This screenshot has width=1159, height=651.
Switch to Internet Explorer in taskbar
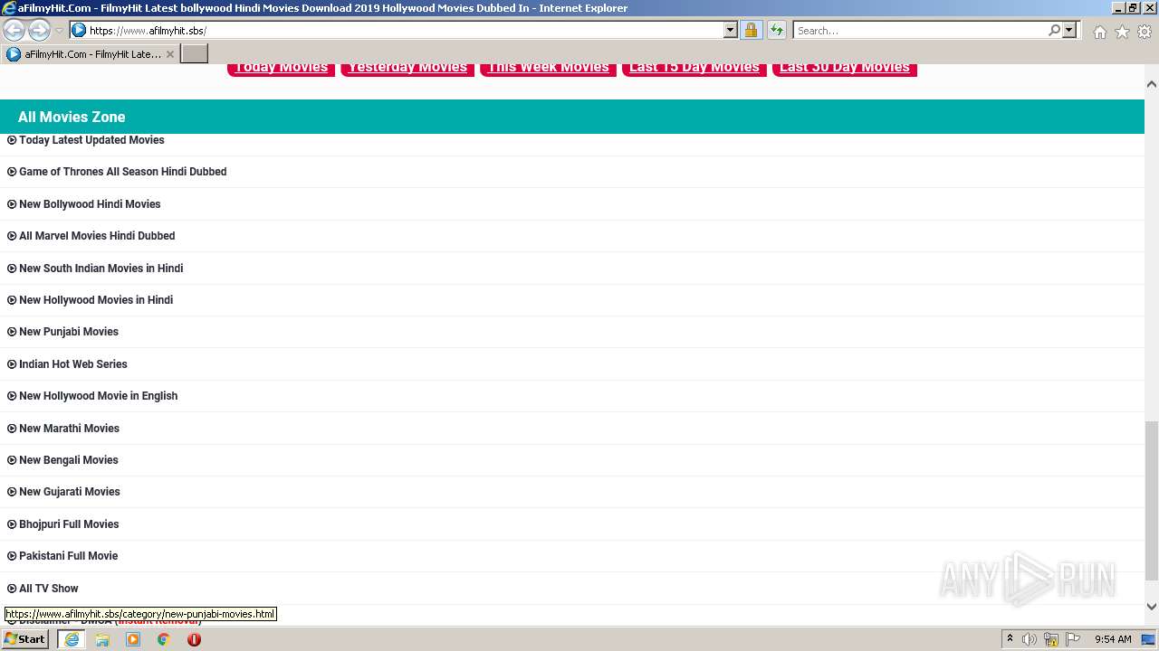pyautogui.click(x=71, y=639)
